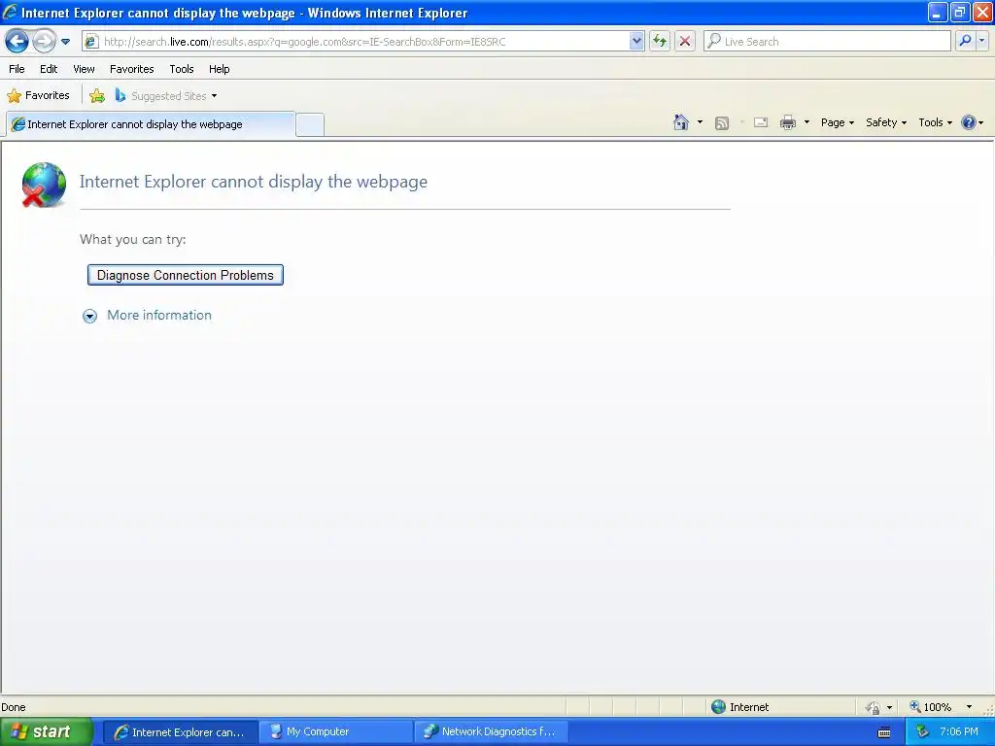The width and height of the screenshot is (995, 746).
Task: Click the Favorites star button
Action: coord(38,96)
